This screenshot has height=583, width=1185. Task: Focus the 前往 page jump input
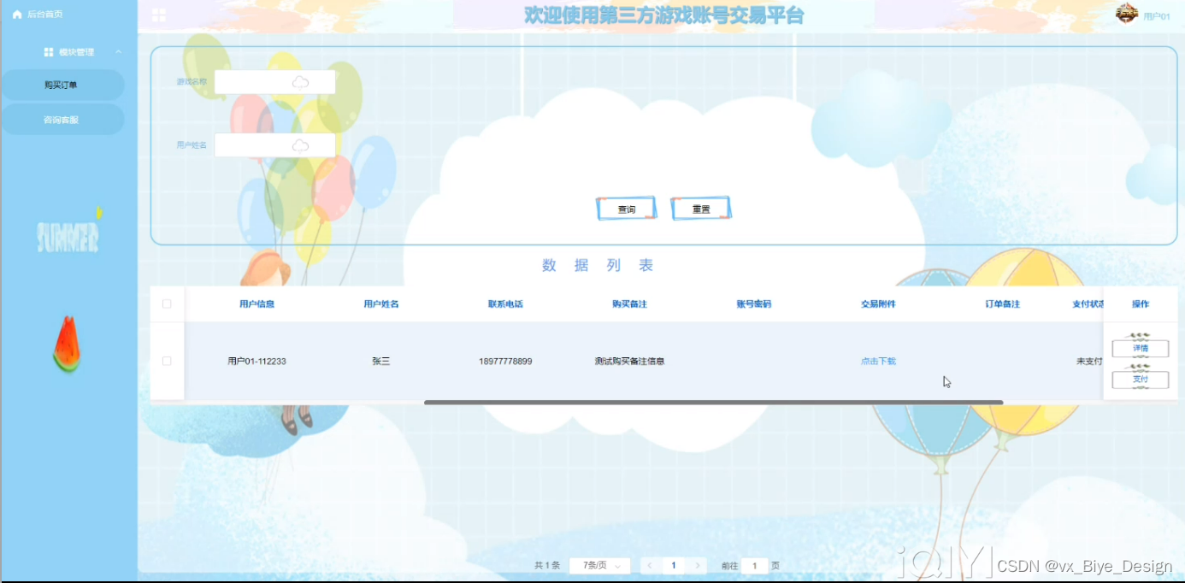click(x=755, y=566)
